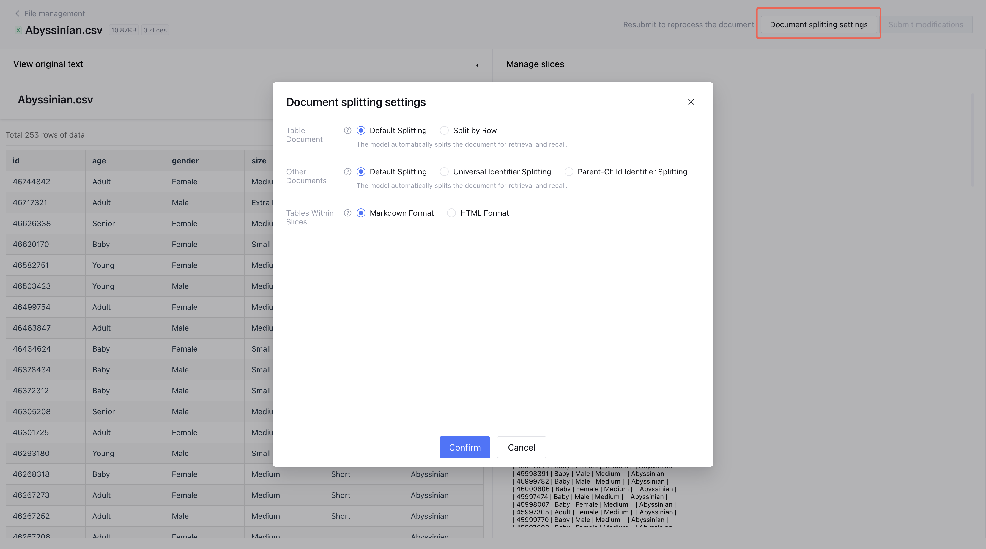Select Split by Row option
The image size is (986, 549).
coord(444,130)
